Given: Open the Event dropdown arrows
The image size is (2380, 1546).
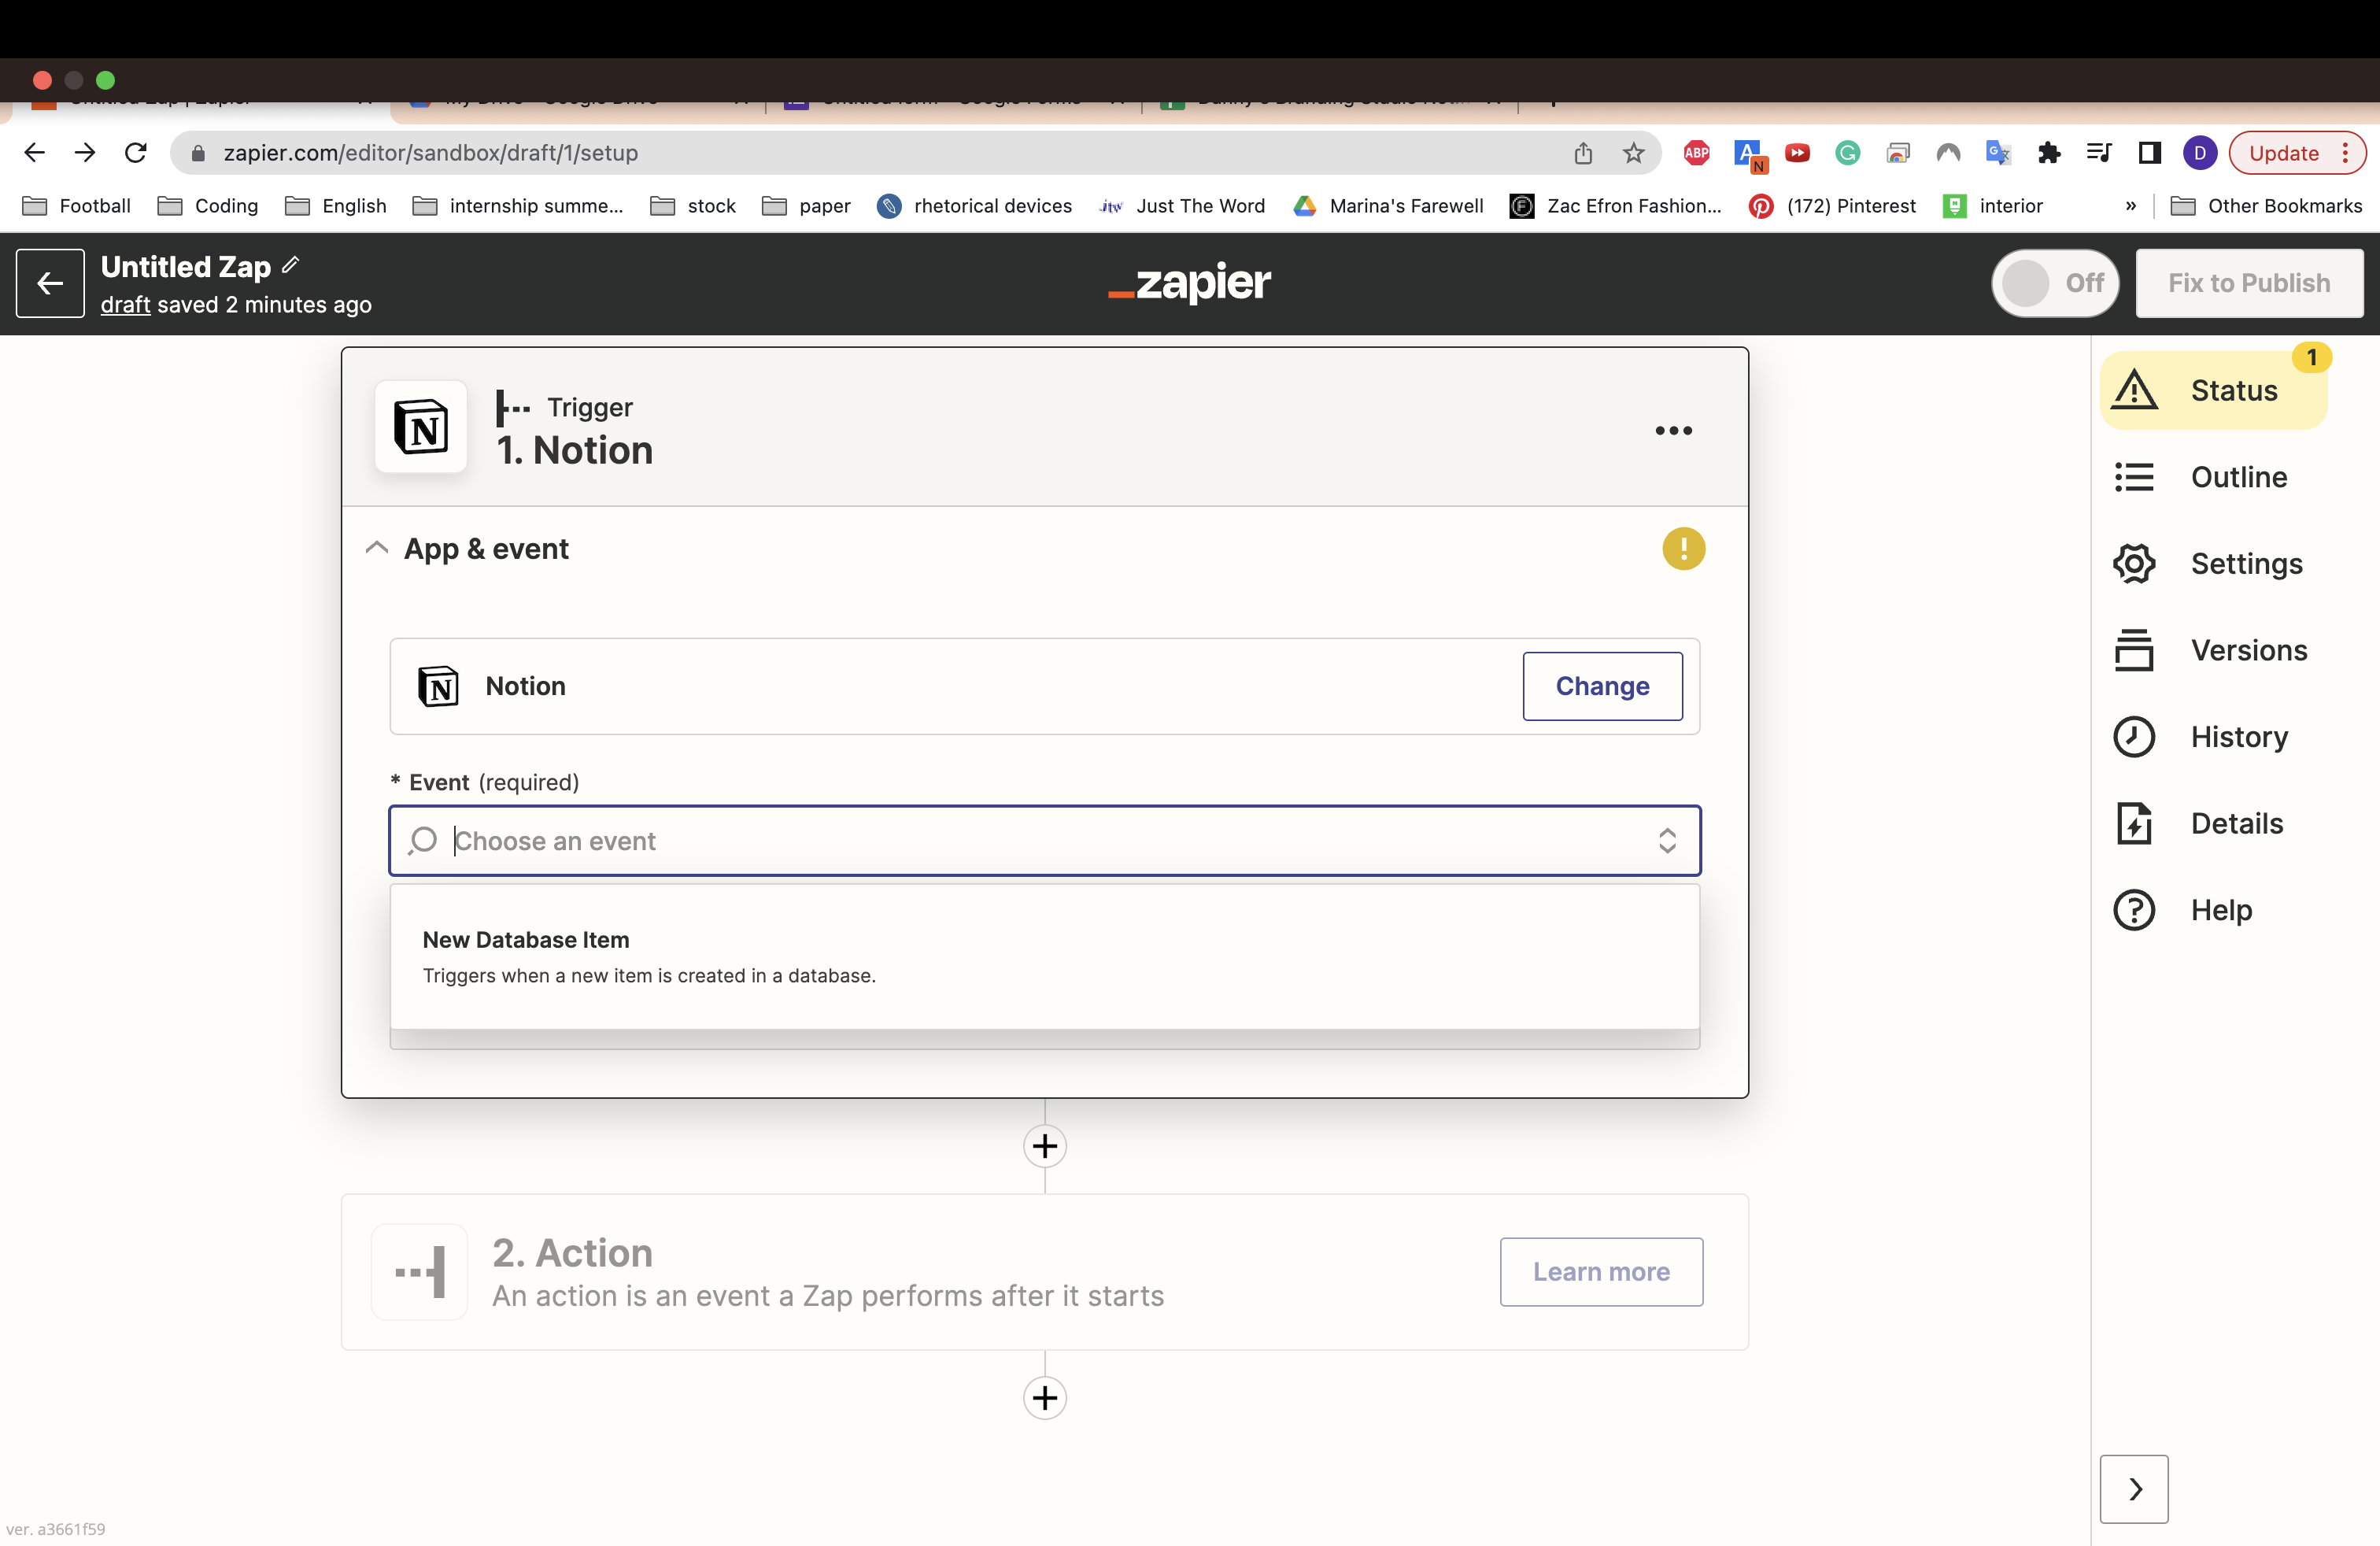Looking at the screenshot, I should coord(1667,841).
